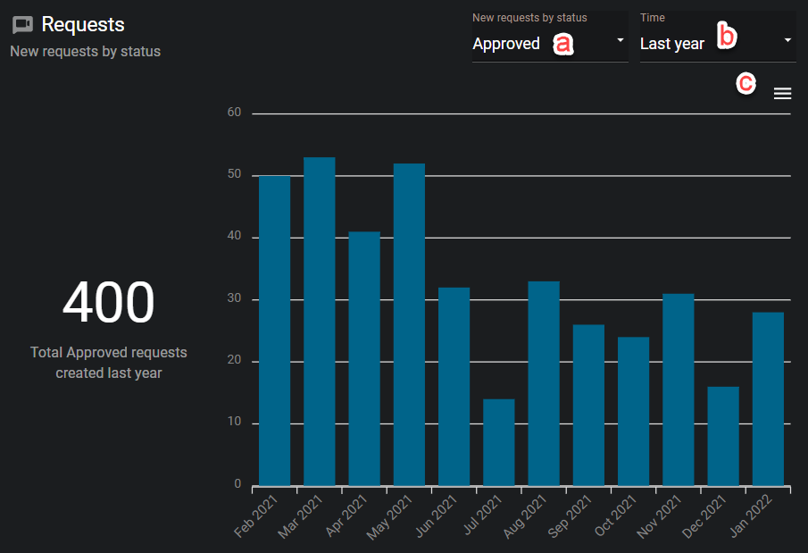Click the 60 y-axis label
Screen dimensions: 808x553
(234, 113)
